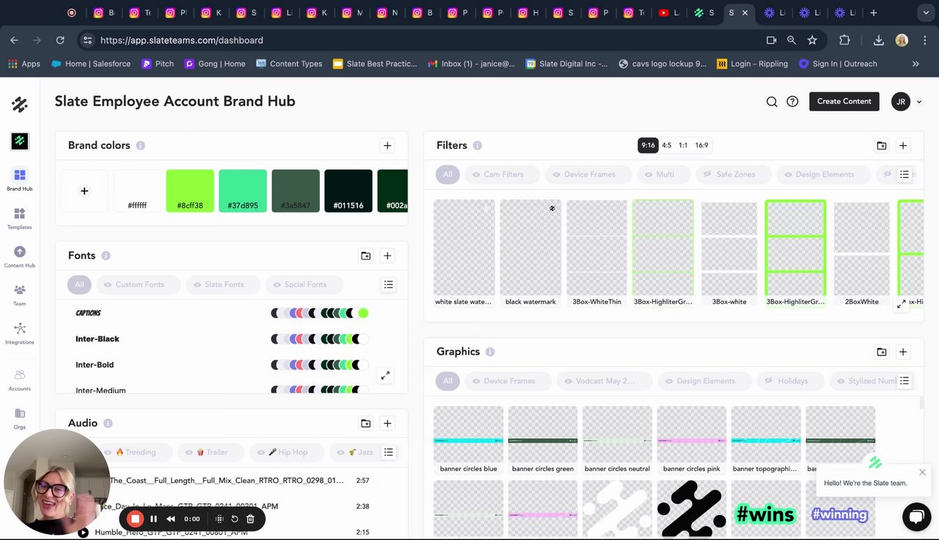Open the Brand Hub sidebar section
The width and height of the screenshot is (939, 540).
point(20,180)
